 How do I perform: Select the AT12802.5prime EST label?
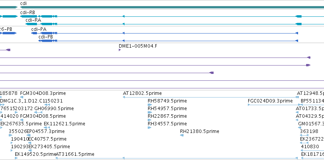[142, 93]
